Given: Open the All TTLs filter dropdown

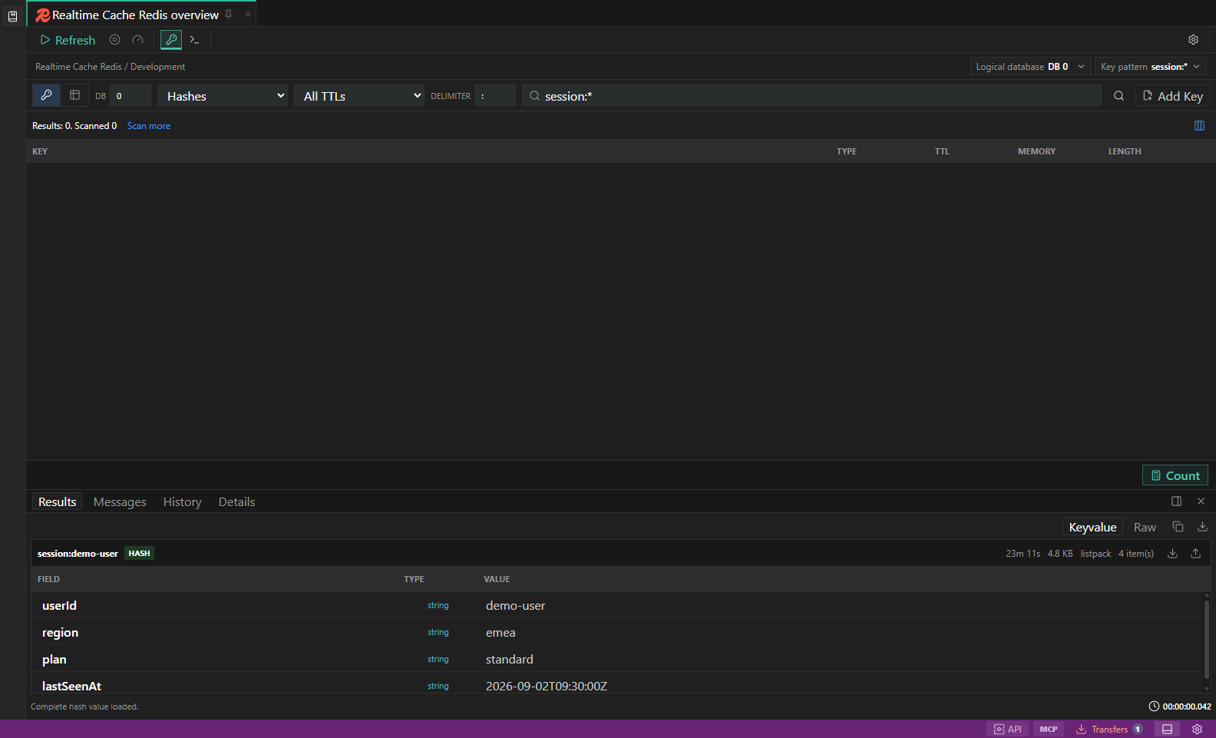Looking at the screenshot, I should (359, 96).
